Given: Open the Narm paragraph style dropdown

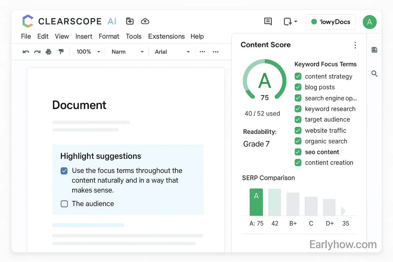Looking at the screenshot, I should [127, 52].
